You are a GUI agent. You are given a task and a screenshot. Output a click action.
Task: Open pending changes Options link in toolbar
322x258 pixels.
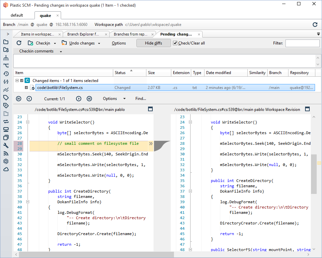[119, 43]
